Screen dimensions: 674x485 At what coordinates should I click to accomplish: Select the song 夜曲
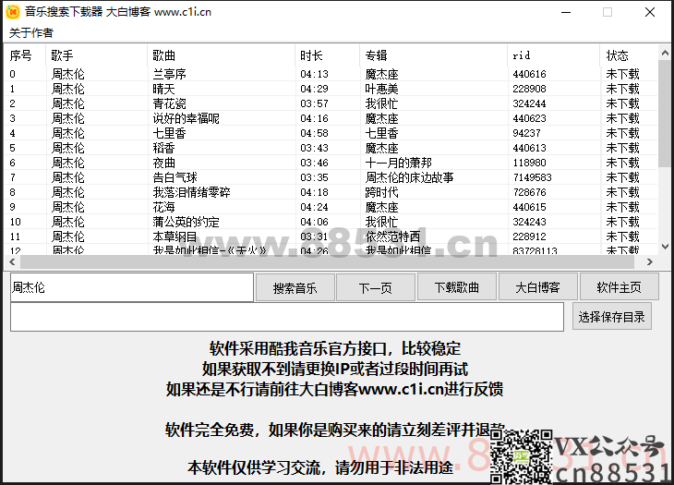pyautogui.click(x=163, y=163)
